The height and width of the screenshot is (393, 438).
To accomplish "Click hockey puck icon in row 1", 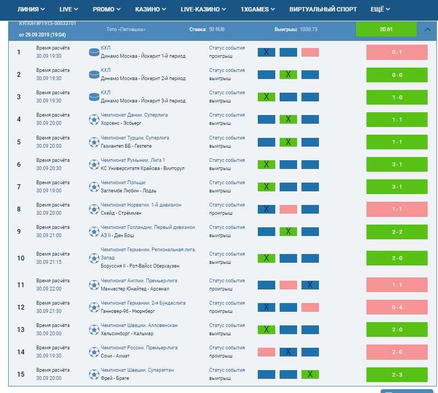I will [x=93, y=52].
